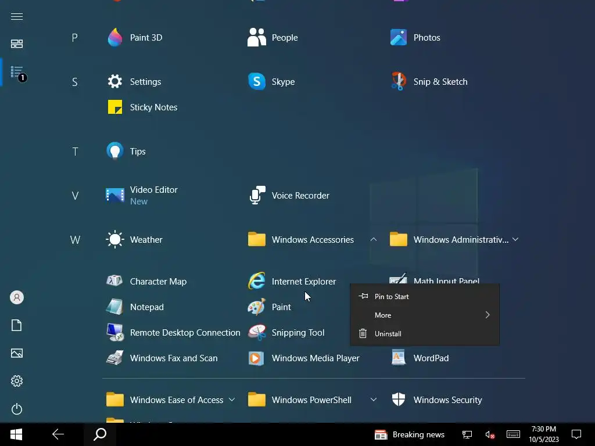
Task: Open Windows Media Player icon
Action: 256,358
